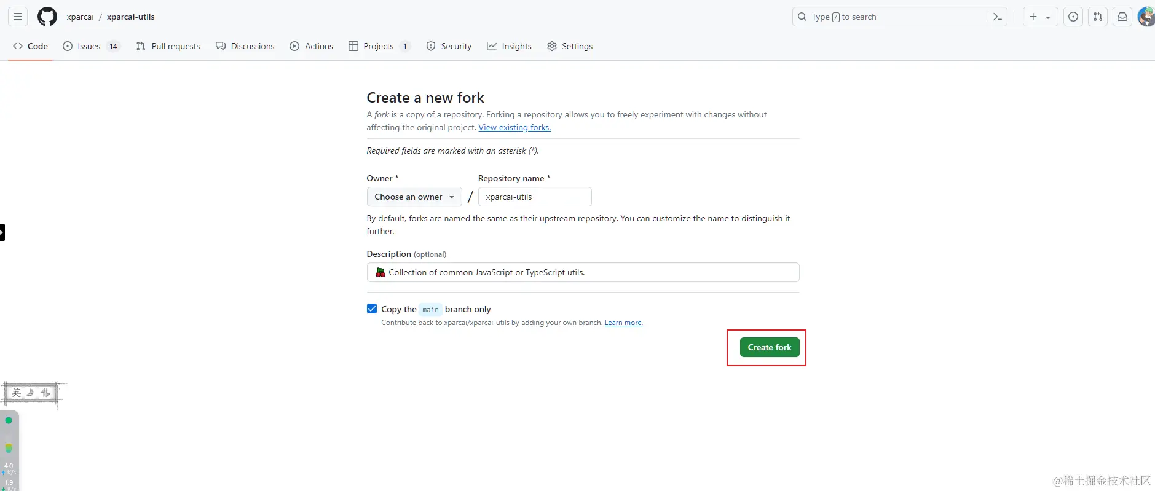Click the Repository name input field
Screen dimensions: 1155x491
[535, 197]
